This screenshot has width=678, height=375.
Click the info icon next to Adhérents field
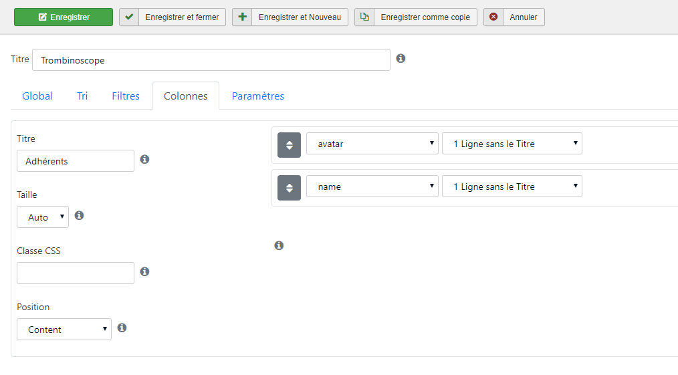click(x=145, y=159)
